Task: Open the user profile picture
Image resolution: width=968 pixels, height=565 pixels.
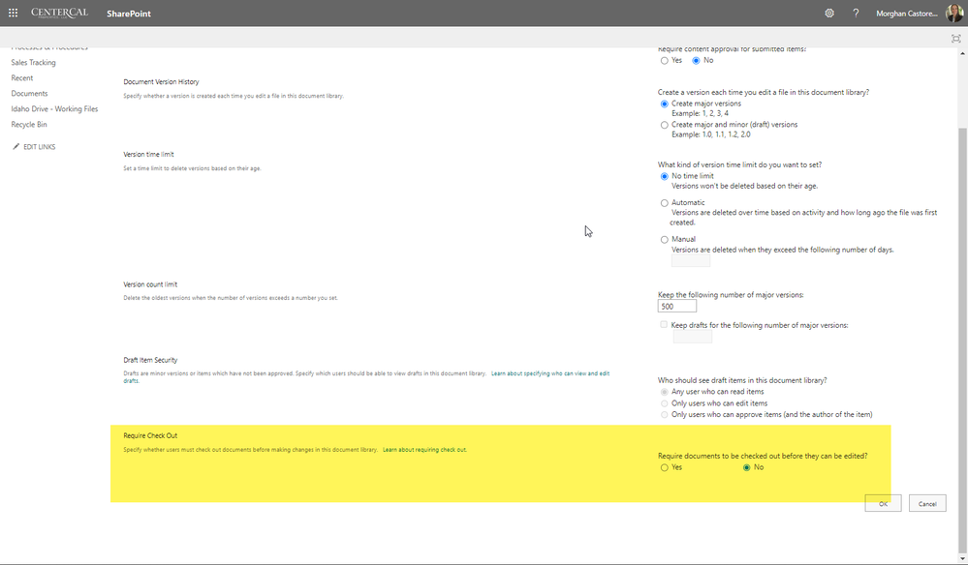Action: pos(953,13)
